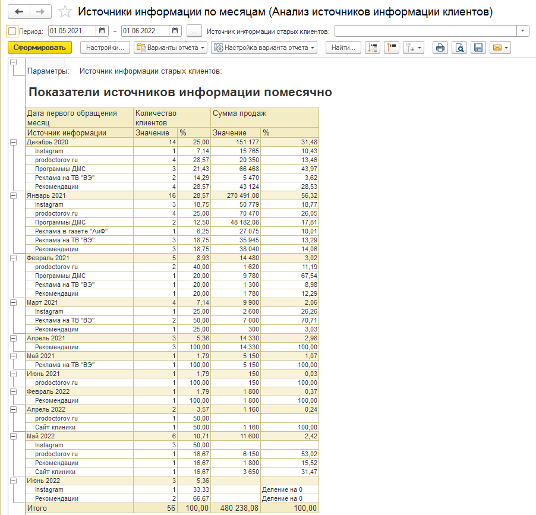Viewport: 536px width, 515px height.
Task: Add report to favorites with the star
Action: point(65,12)
